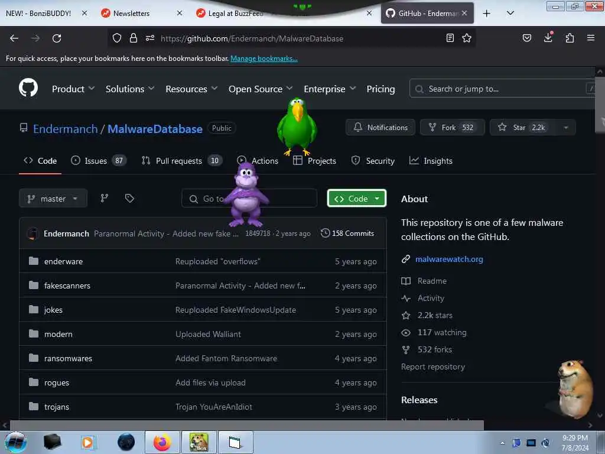This screenshot has height=454, width=605.
Task: Open the Star lists dropdown arrow
Action: tap(565, 128)
